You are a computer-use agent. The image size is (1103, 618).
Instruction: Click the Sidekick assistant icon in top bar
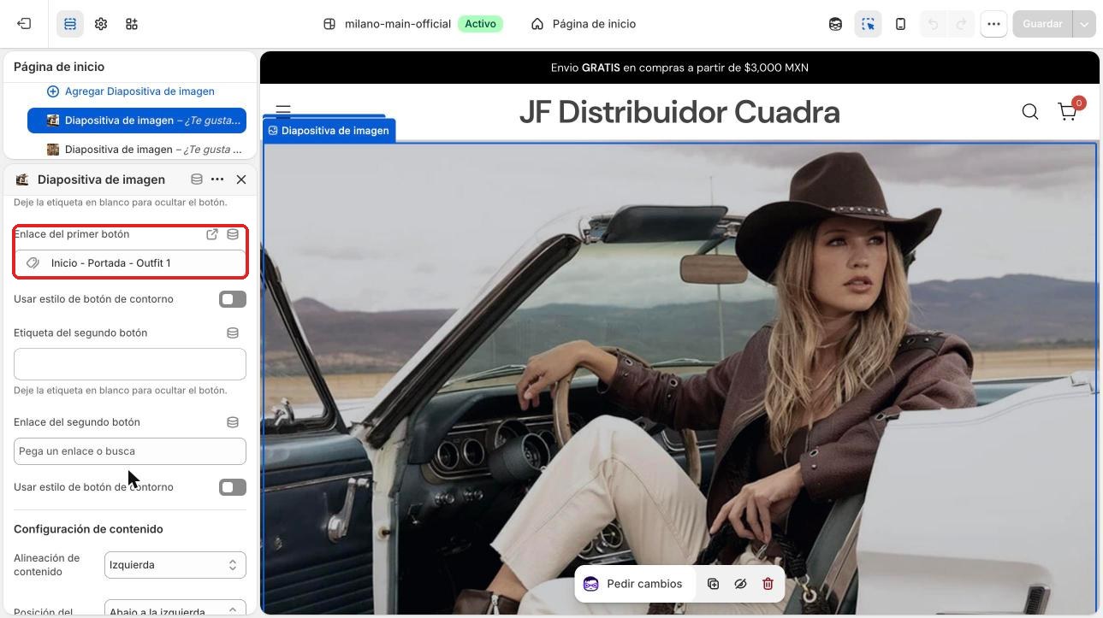[x=835, y=24]
